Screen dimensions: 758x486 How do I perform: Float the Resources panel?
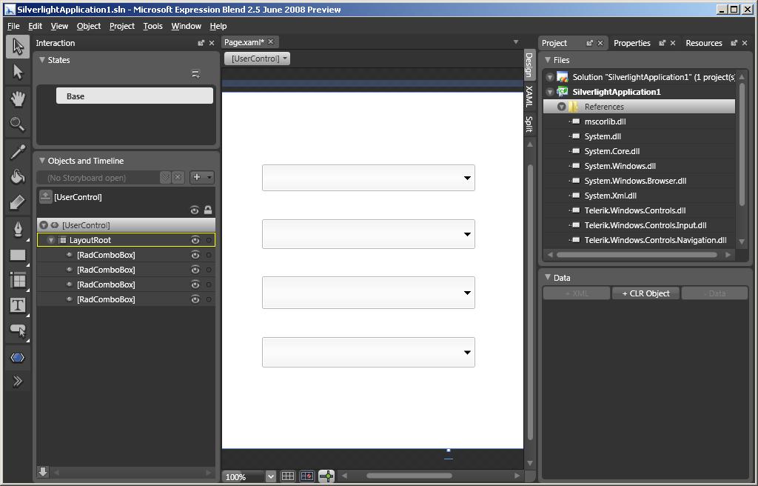point(734,43)
